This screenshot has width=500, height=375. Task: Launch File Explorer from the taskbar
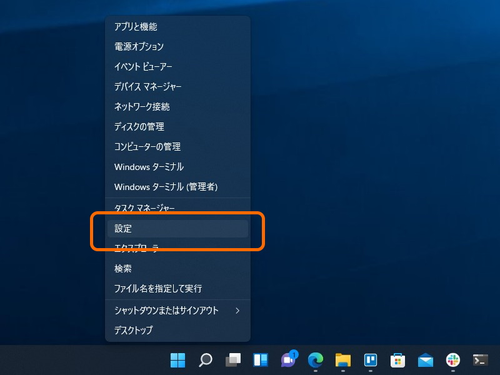click(342, 361)
